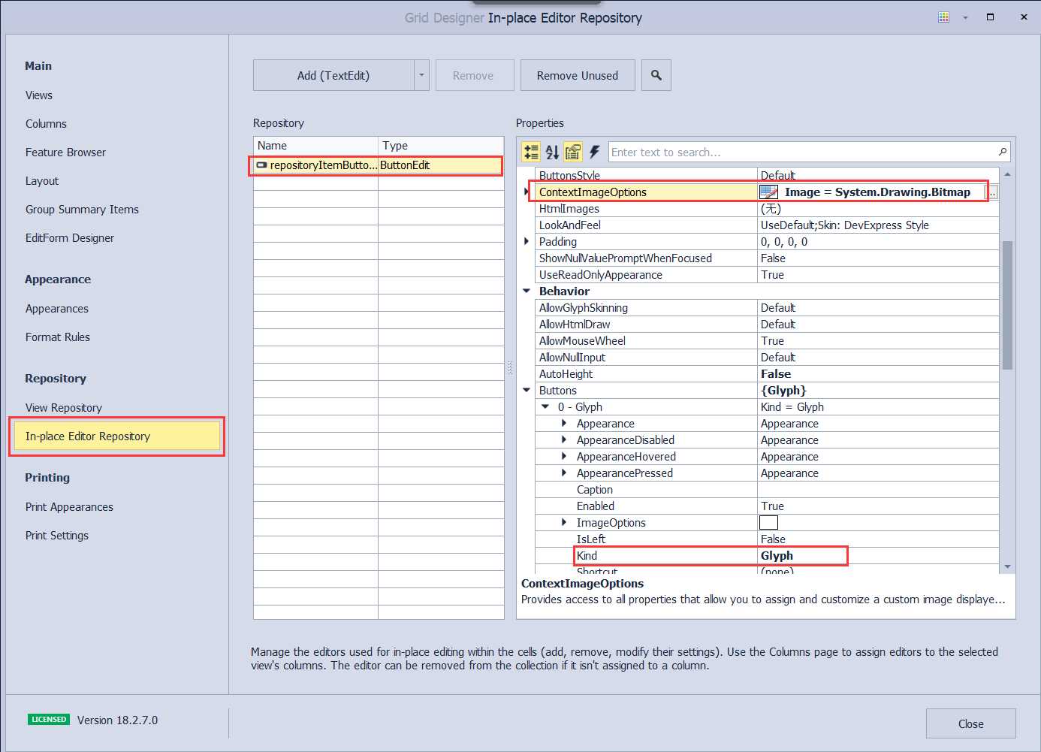Click the Add (TextEdit) button
The width and height of the screenshot is (1041, 752).
(x=333, y=75)
